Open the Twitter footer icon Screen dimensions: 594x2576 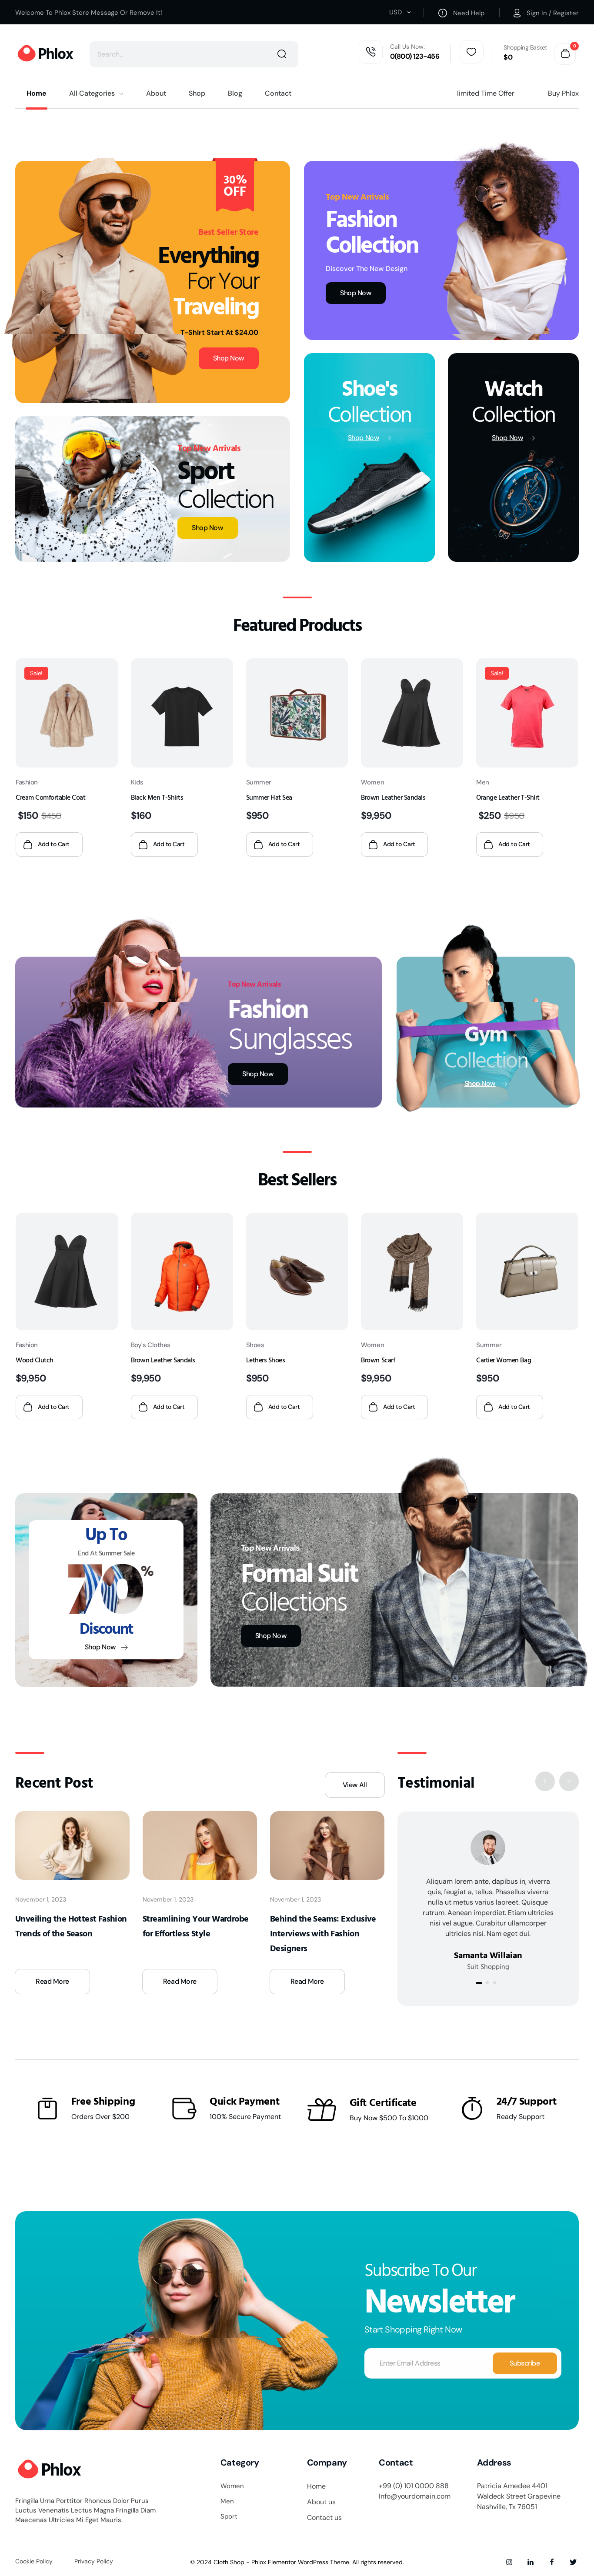pyautogui.click(x=573, y=2561)
